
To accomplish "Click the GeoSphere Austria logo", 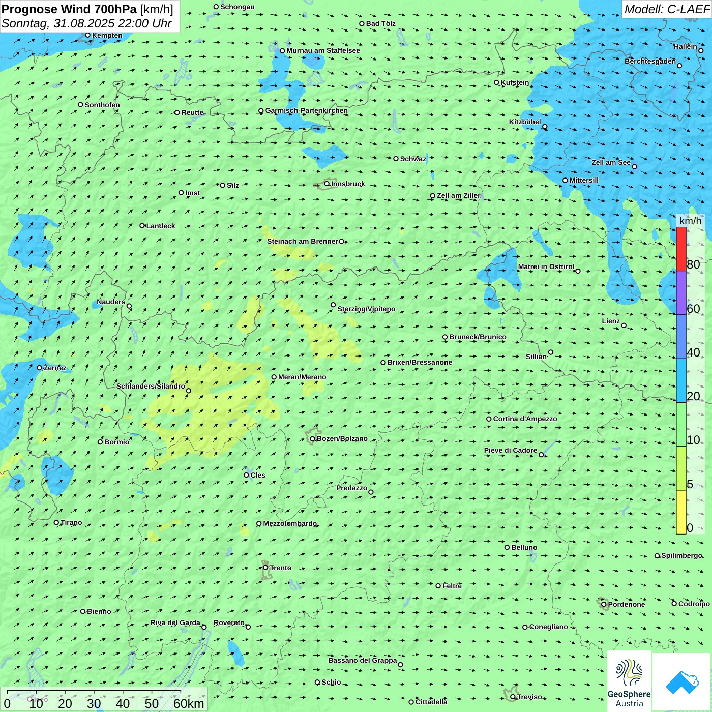I will pos(629,681).
